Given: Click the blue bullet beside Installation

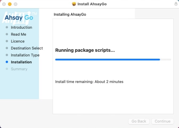Looking at the screenshot, I should click(7, 62).
